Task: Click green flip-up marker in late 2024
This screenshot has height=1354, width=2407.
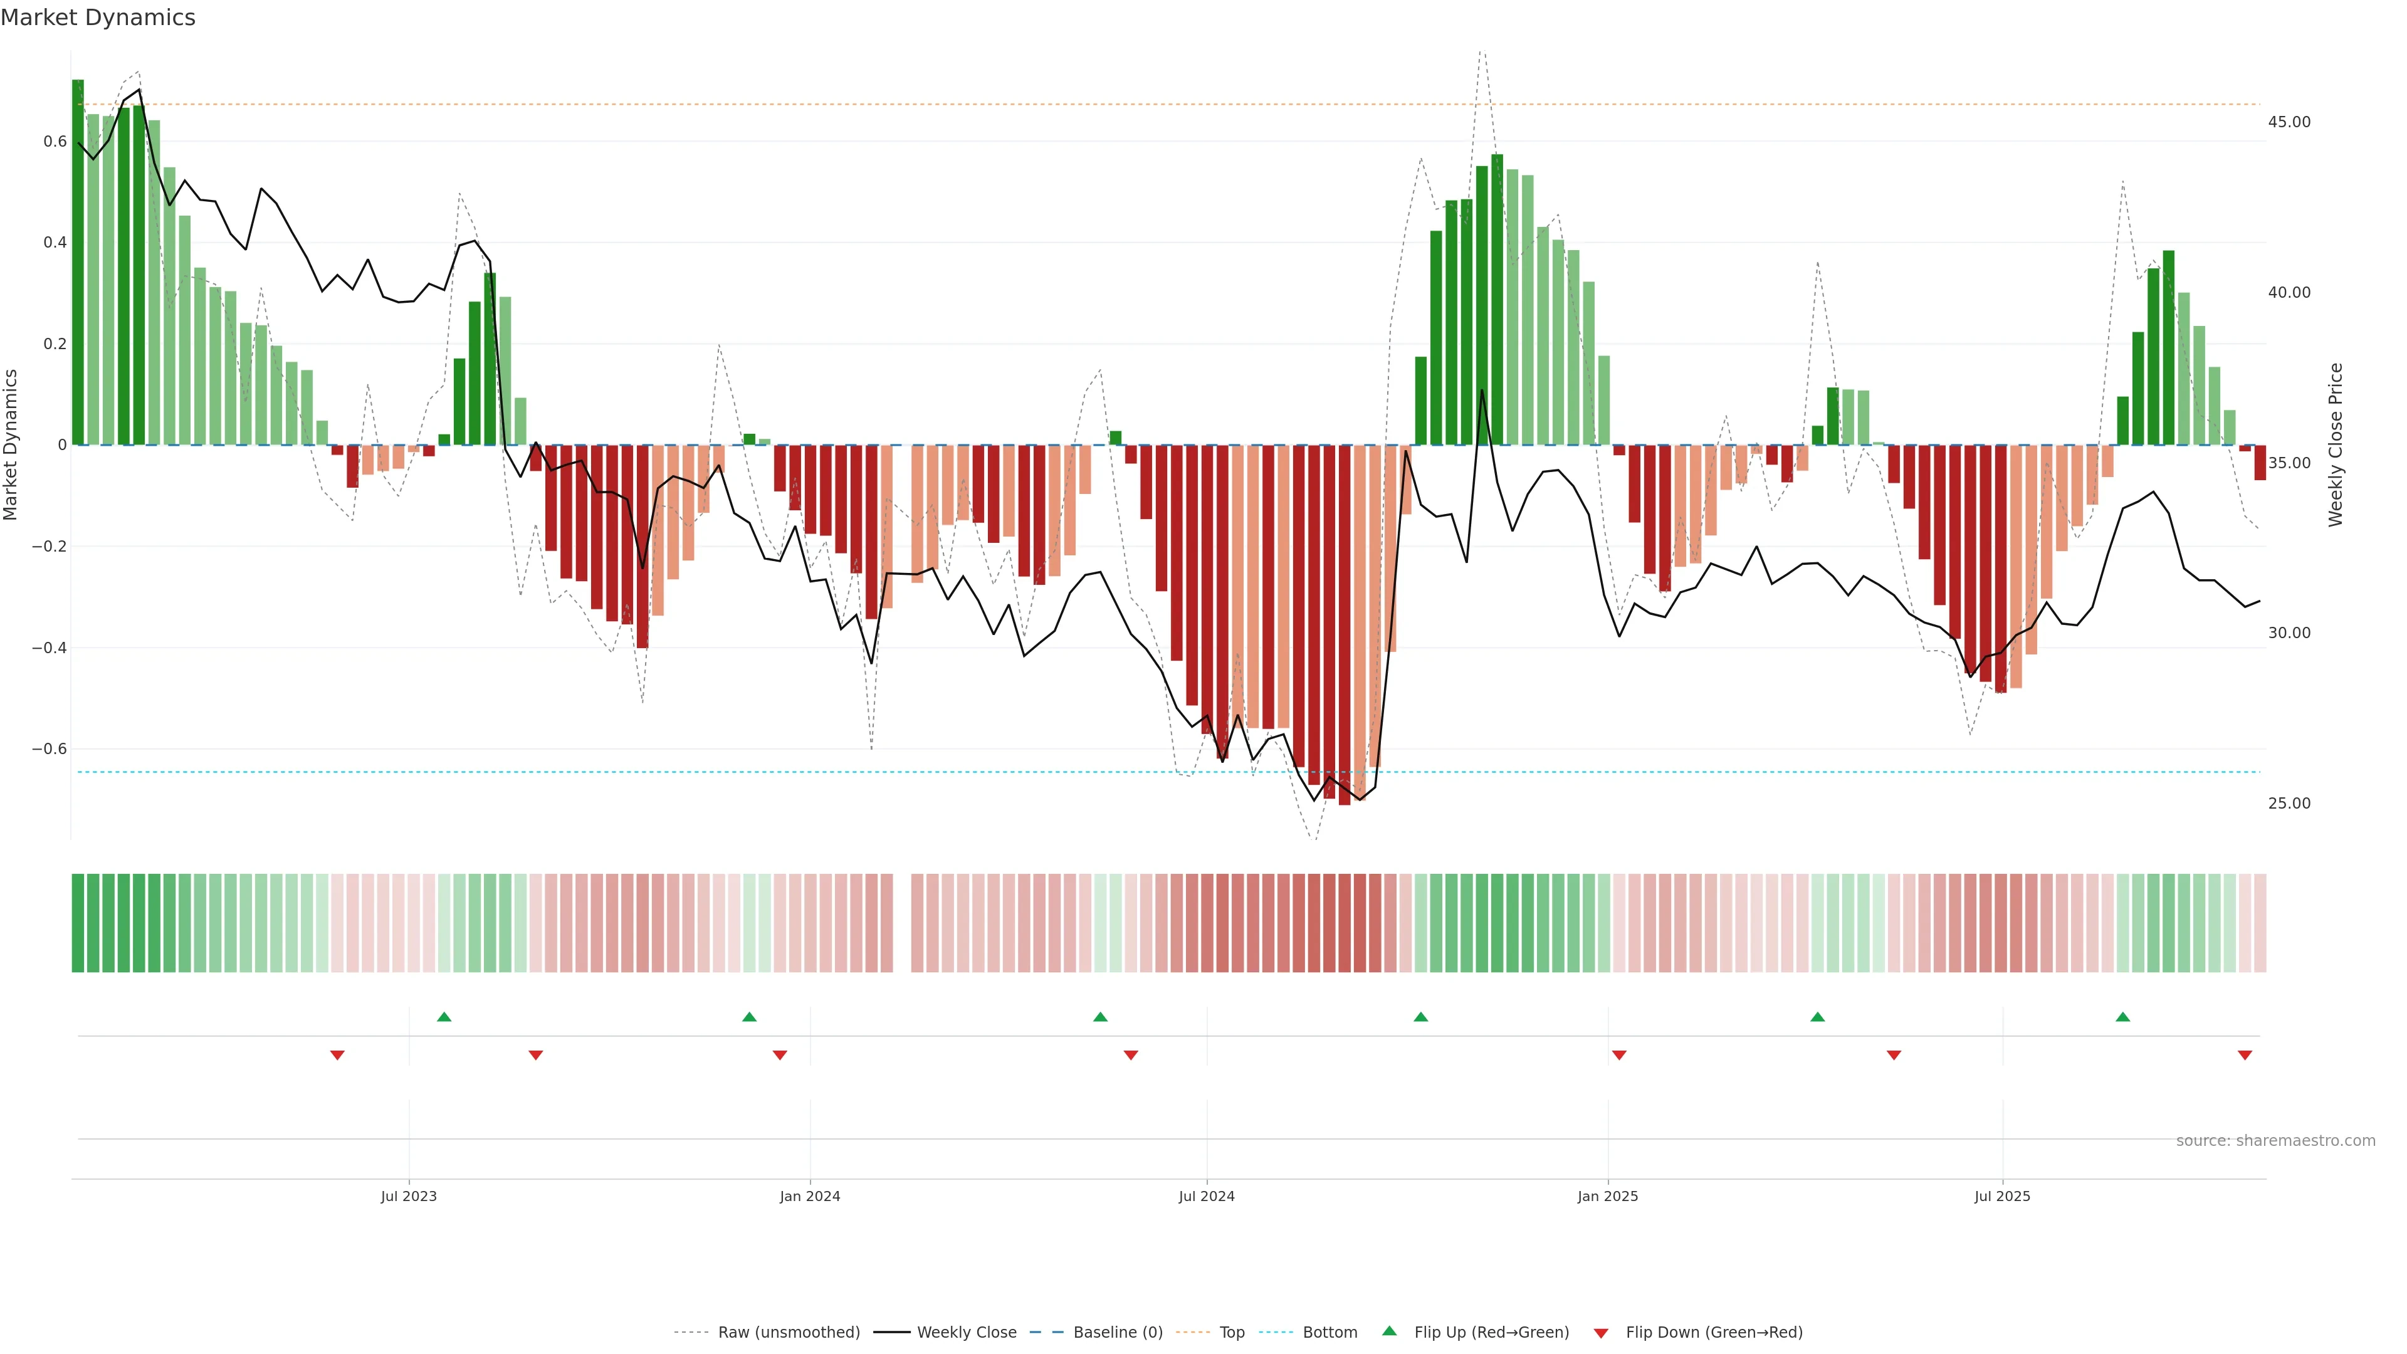Action: pos(1420,1017)
